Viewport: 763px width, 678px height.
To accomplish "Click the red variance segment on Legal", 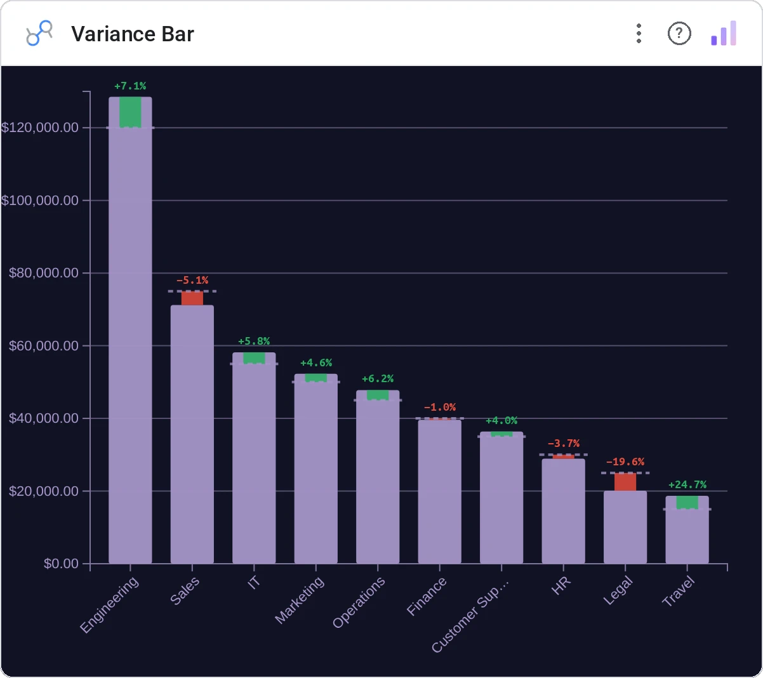I will coord(625,482).
